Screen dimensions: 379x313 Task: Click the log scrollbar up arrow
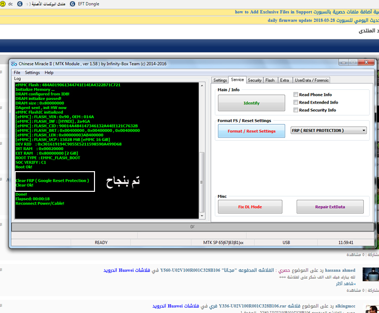(202, 85)
